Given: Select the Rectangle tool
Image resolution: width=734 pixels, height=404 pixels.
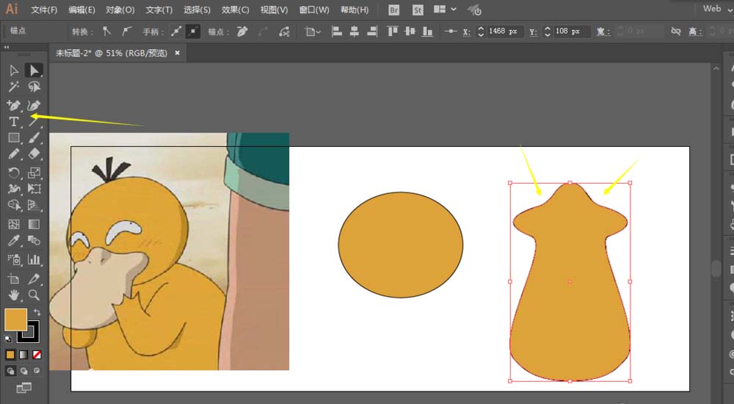Looking at the screenshot, I should pos(13,138).
